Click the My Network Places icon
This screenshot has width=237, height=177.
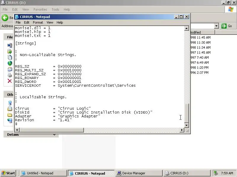[x=10, y=121]
